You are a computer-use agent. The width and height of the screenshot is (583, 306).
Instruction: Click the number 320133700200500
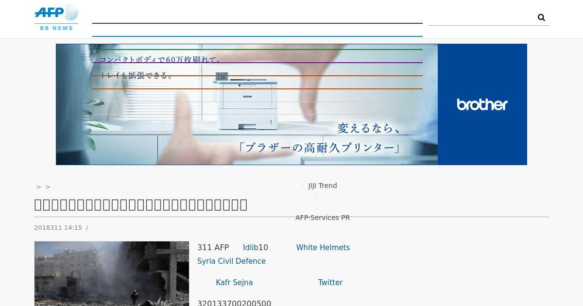pyautogui.click(x=234, y=303)
